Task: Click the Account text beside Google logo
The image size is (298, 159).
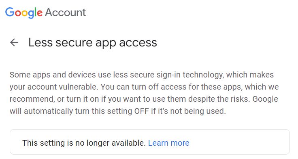Action: tap(65, 13)
